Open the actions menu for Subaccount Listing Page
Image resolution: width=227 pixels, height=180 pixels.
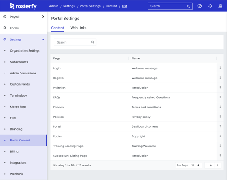pos(220,156)
